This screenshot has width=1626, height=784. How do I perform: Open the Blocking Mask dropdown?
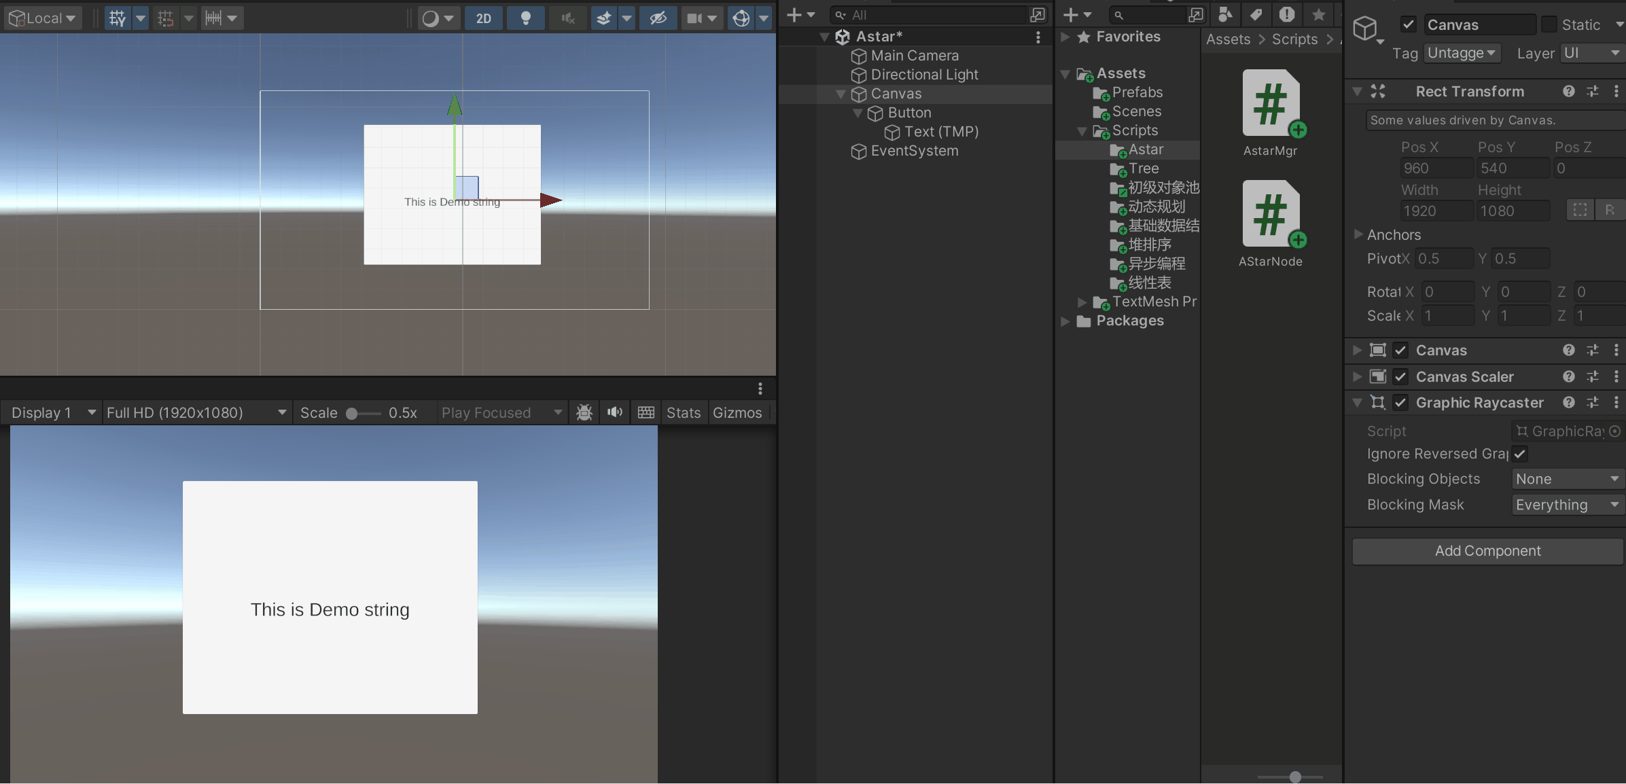1567,505
